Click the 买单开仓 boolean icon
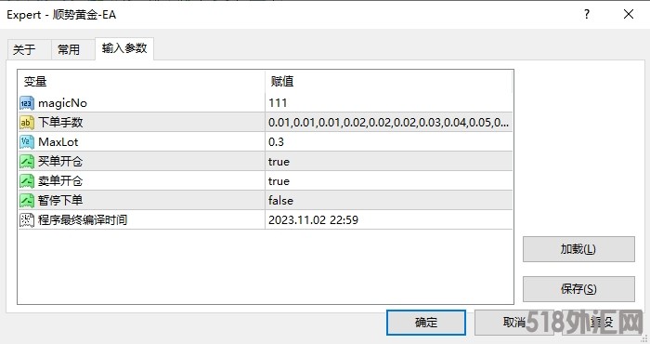This screenshot has width=650, height=344. 27,162
